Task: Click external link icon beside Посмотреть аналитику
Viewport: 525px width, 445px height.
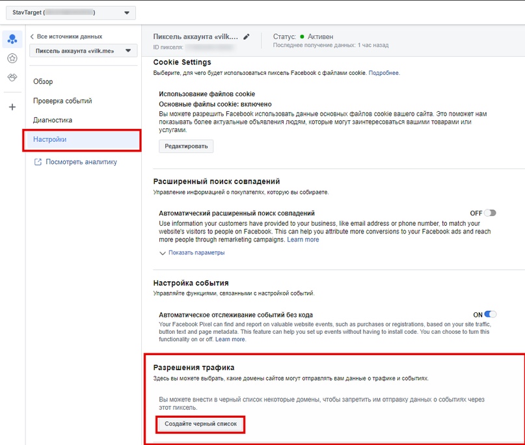Action: click(x=38, y=162)
